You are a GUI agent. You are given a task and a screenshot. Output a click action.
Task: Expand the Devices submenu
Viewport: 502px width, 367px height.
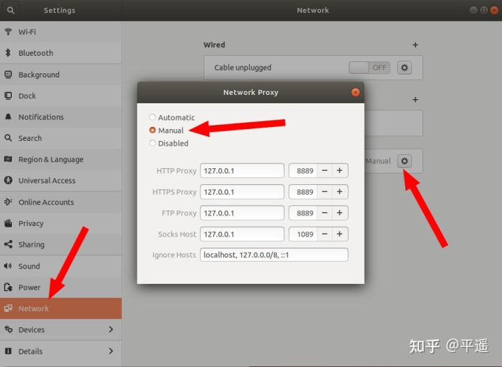click(x=111, y=329)
